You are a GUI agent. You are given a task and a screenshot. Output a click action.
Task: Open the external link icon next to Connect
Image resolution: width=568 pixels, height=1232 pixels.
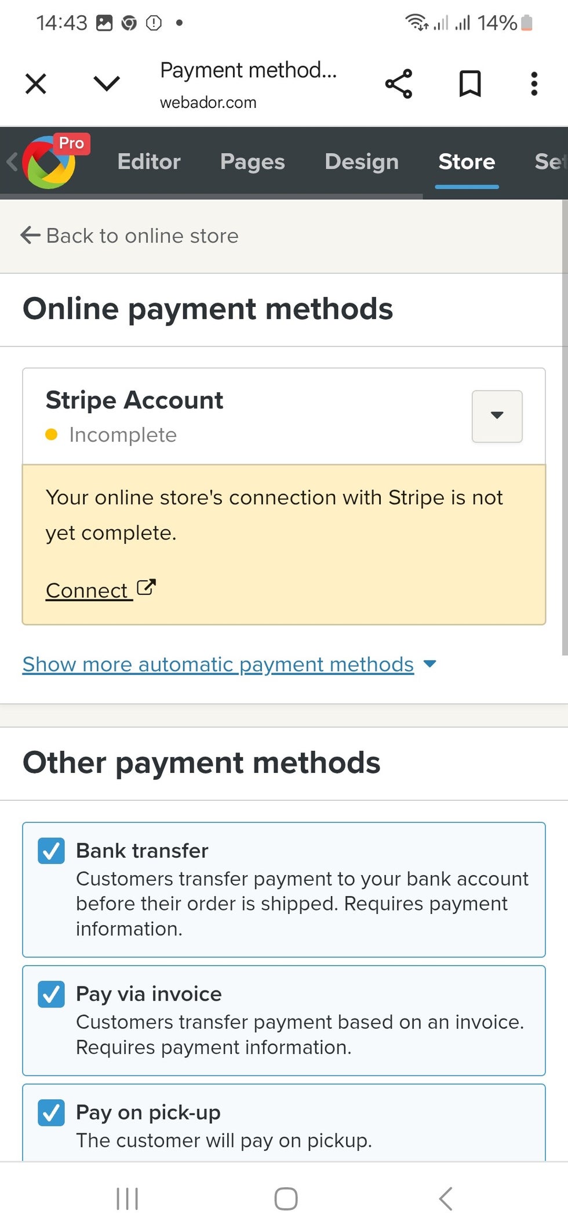146,587
